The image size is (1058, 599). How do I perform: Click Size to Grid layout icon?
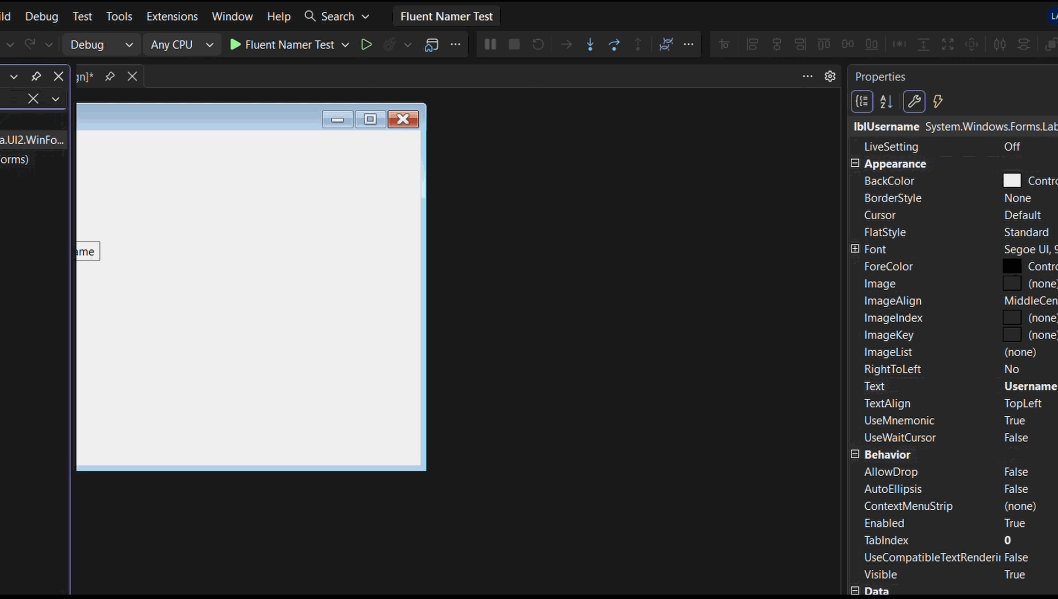[x=972, y=45]
